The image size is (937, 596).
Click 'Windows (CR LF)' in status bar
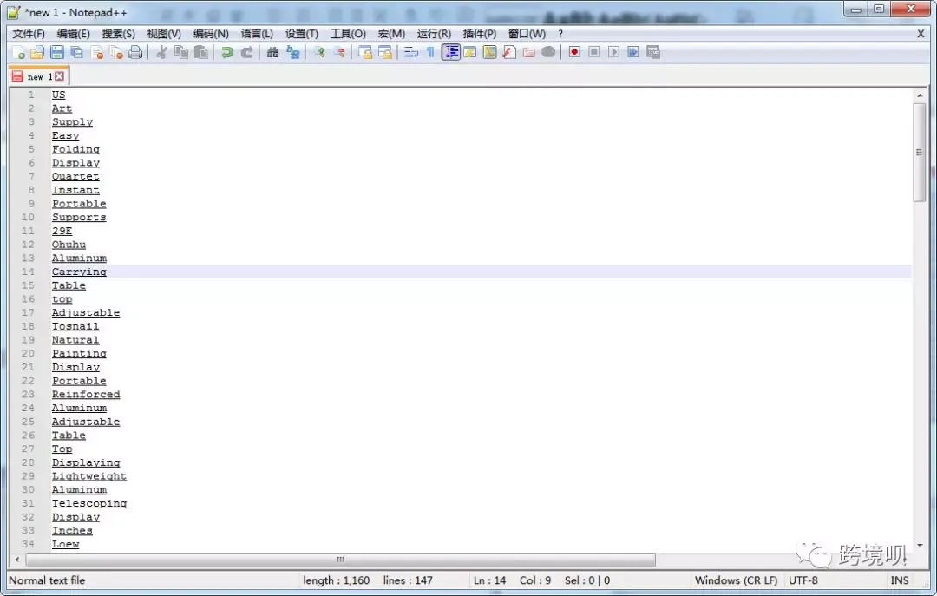point(736,580)
